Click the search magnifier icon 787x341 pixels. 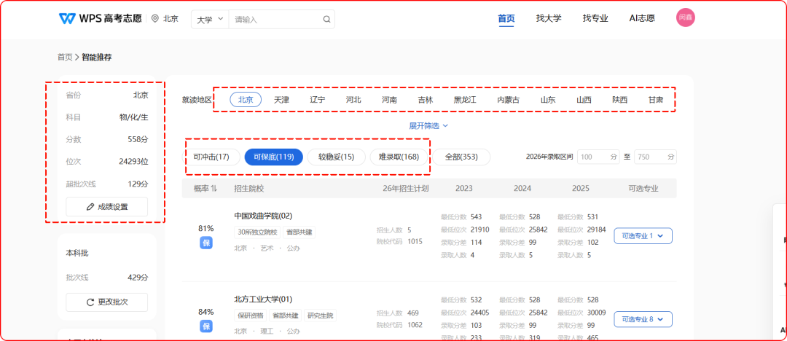click(x=326, y=19)
